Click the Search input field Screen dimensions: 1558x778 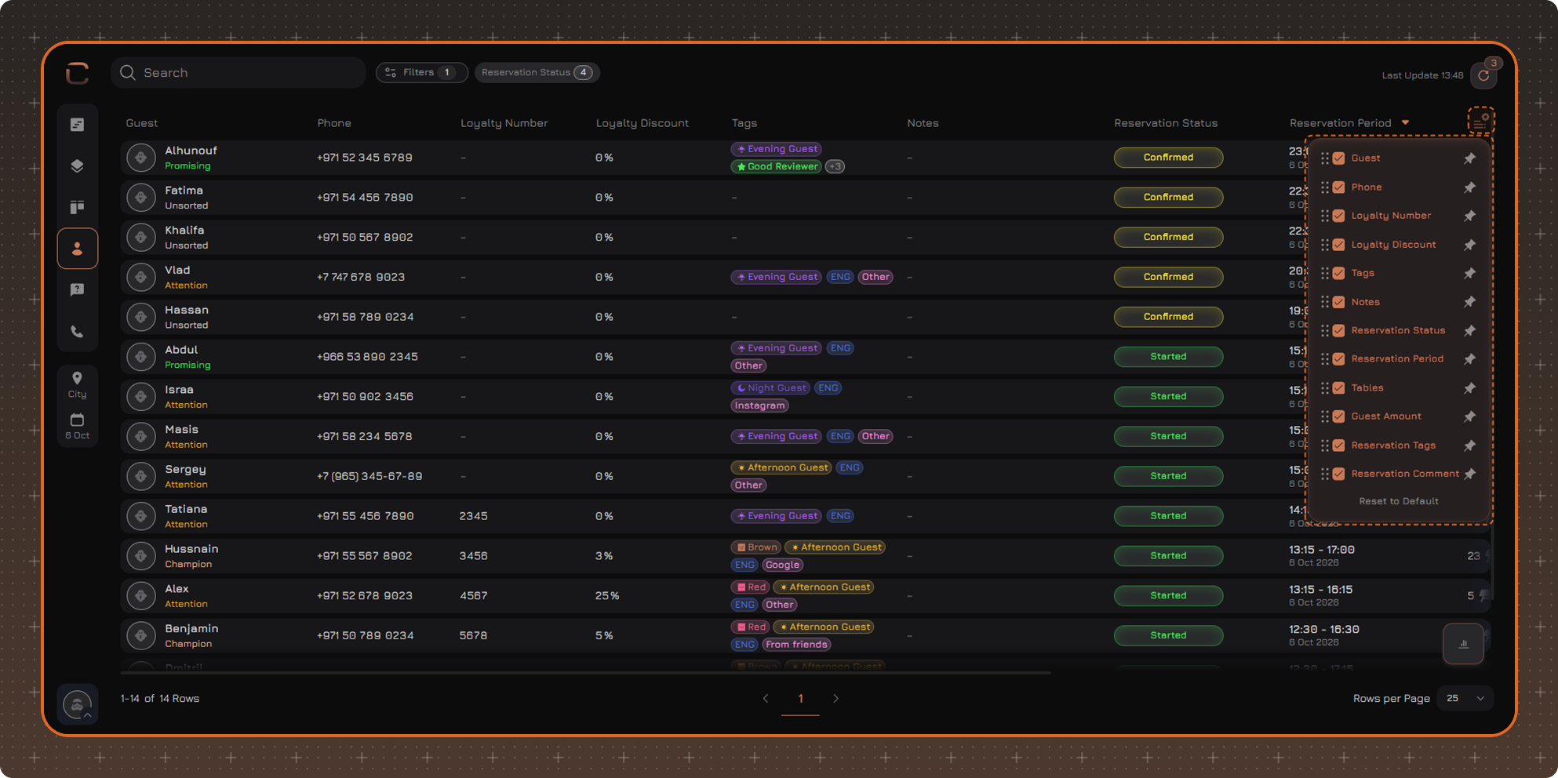point(238,73)
